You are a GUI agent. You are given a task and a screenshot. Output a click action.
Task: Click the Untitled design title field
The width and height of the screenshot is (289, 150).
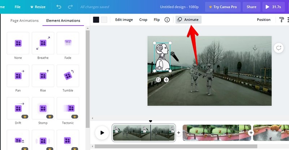(x=179, y=7)
